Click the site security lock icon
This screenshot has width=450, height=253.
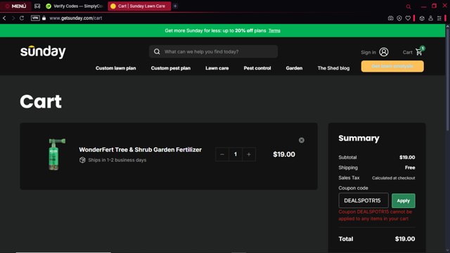(44, 18)
